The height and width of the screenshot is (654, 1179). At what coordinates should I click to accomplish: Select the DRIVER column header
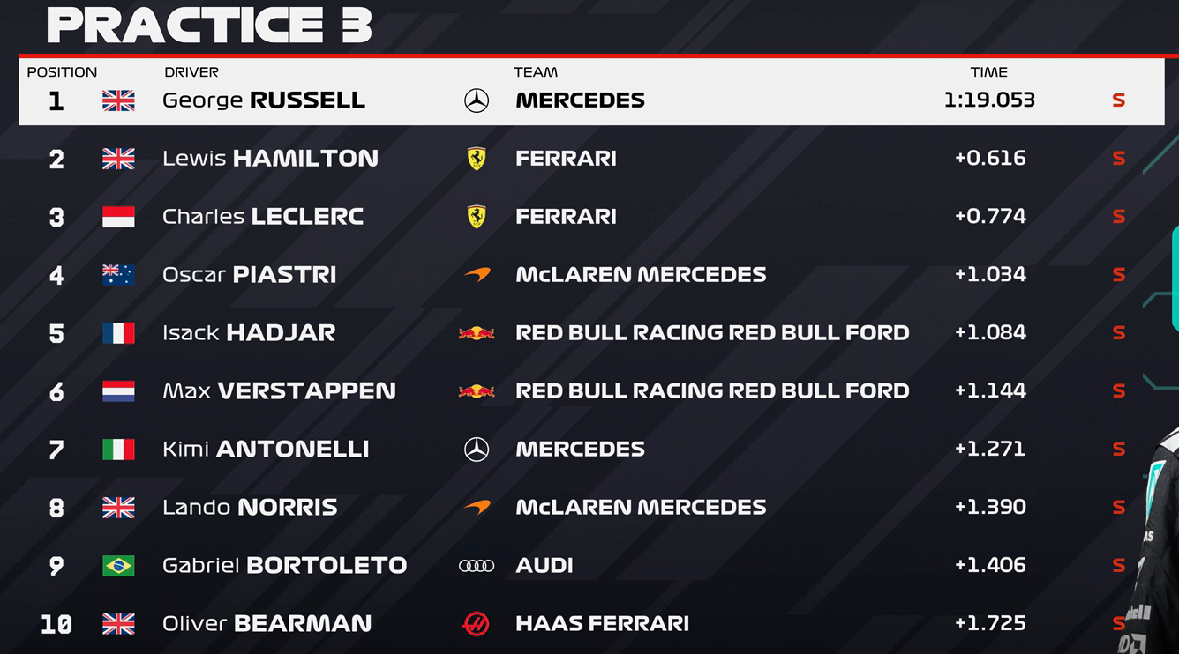[191, 72]
